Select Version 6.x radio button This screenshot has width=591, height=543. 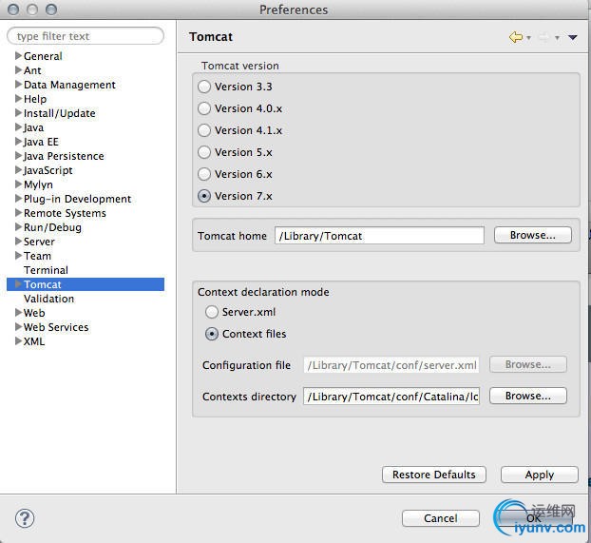[204, 174]
